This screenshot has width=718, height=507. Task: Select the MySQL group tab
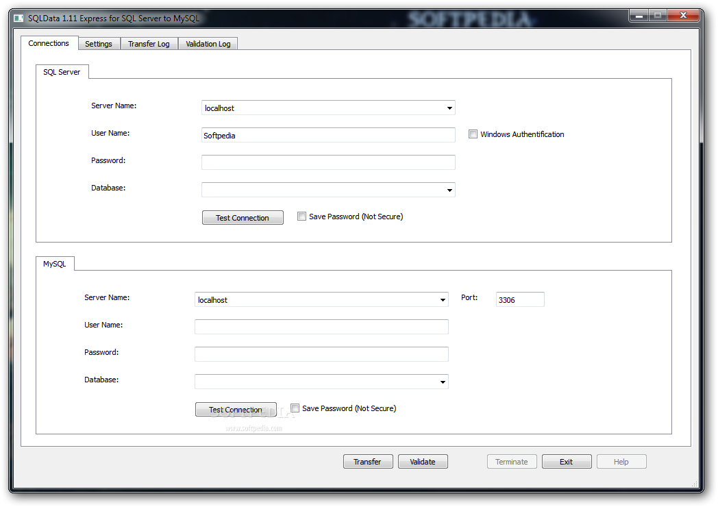tap(55, 264)
